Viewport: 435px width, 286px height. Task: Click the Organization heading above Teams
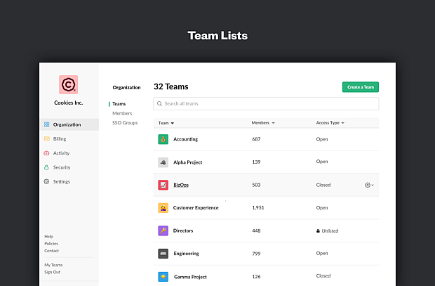[x=126, y=88]
